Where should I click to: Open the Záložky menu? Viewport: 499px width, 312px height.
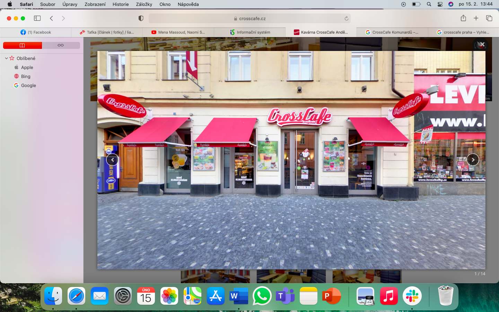click(x=144, y=4)
